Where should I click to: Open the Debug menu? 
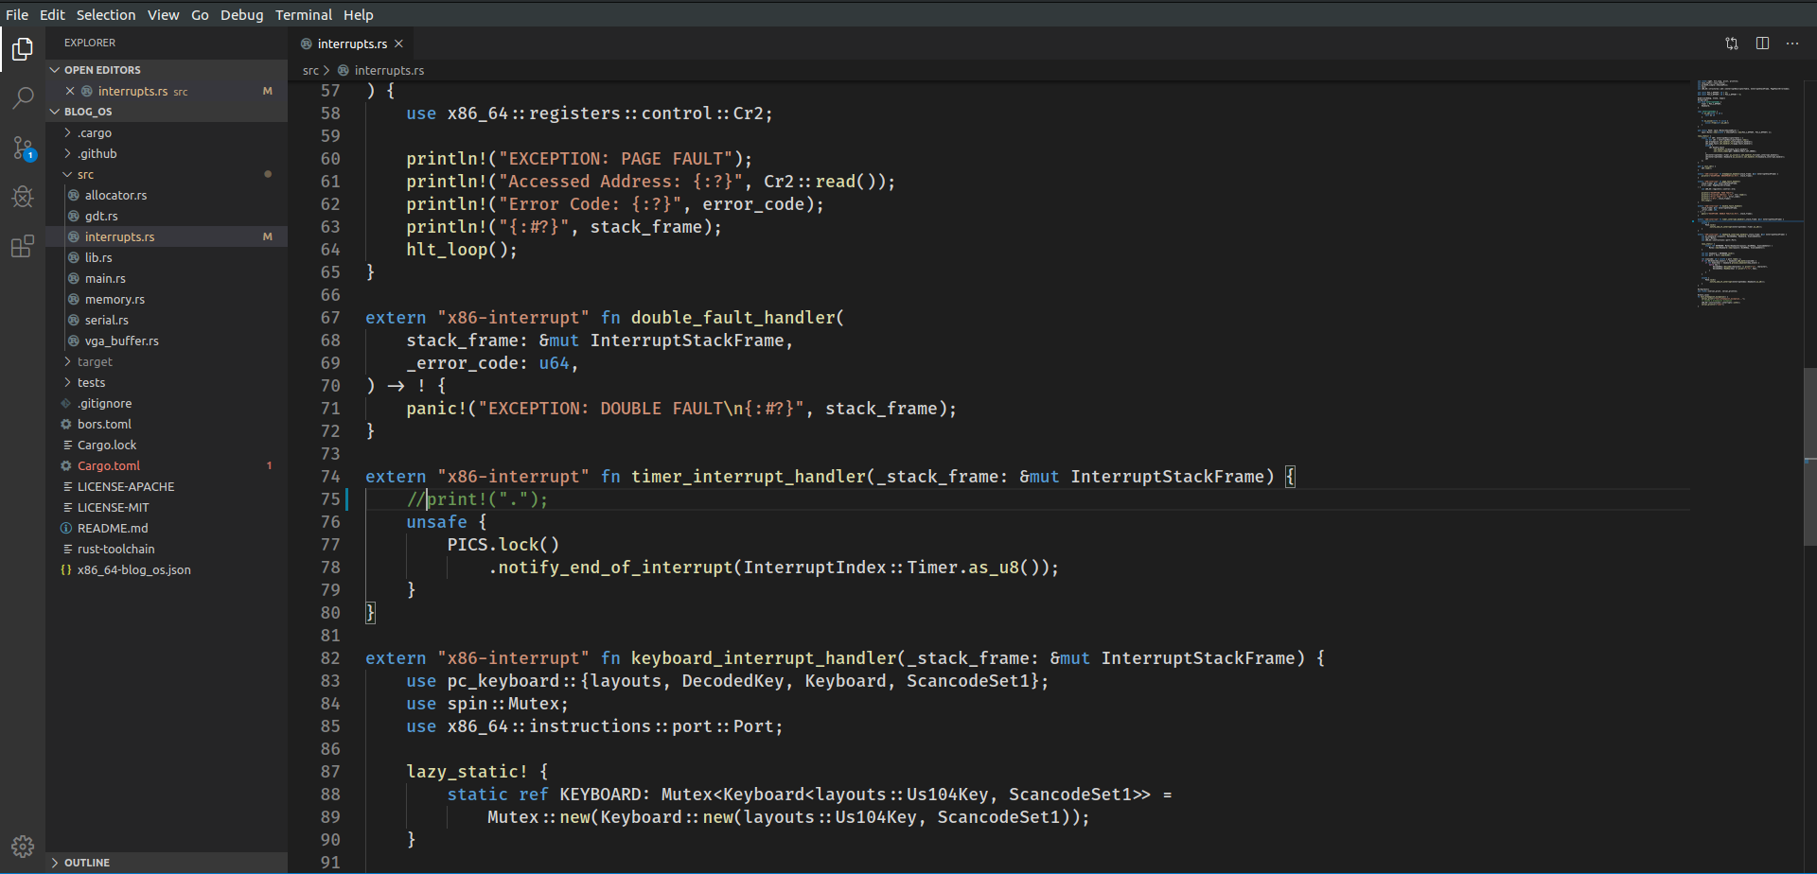point(242,14)
